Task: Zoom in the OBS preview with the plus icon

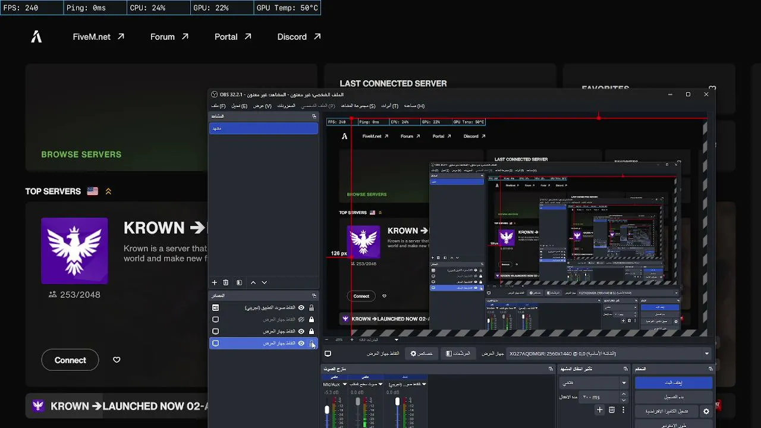Action: point(352,340)
